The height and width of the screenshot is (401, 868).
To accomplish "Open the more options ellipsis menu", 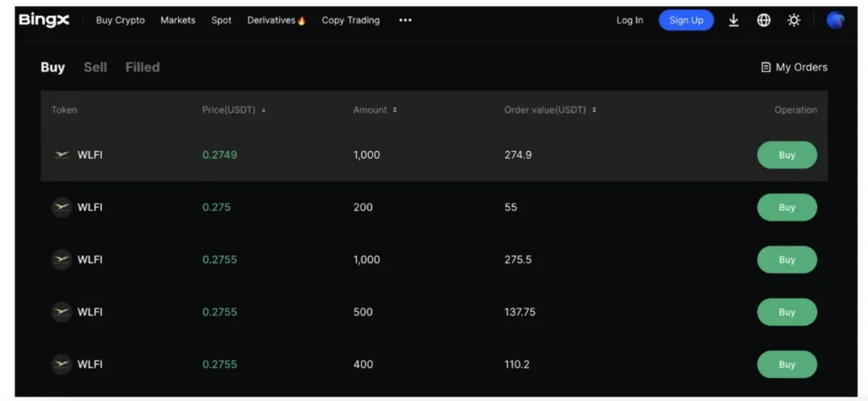I will pos(405,20).
